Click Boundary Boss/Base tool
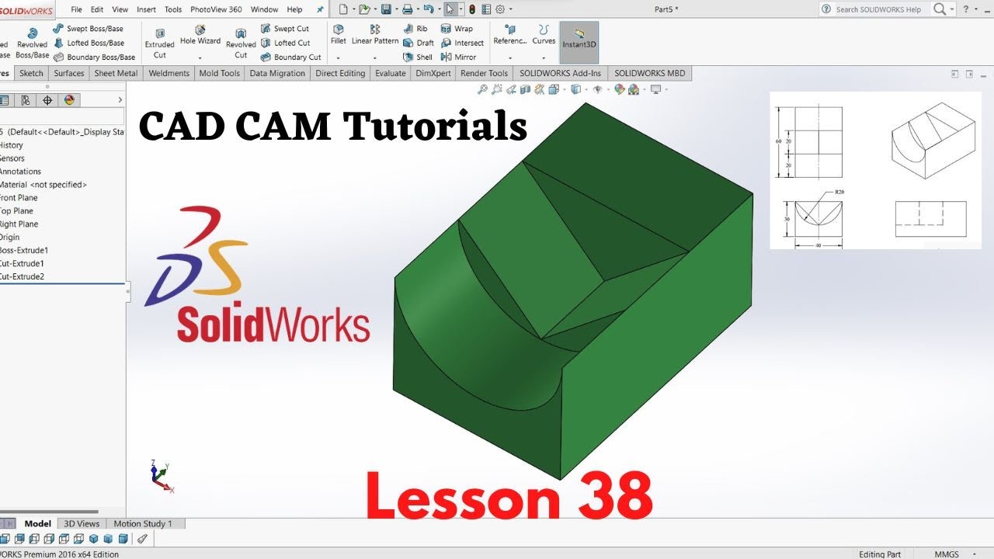 coord(94,57)
